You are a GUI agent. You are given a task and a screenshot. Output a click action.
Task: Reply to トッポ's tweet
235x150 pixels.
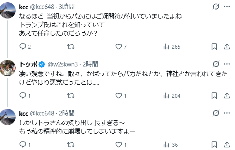[x=23, y=96]
